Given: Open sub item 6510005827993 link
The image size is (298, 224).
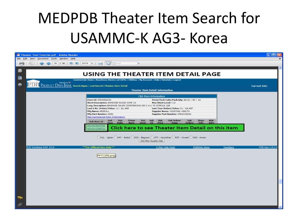Looking at the screenshot, I should [96, 126].
